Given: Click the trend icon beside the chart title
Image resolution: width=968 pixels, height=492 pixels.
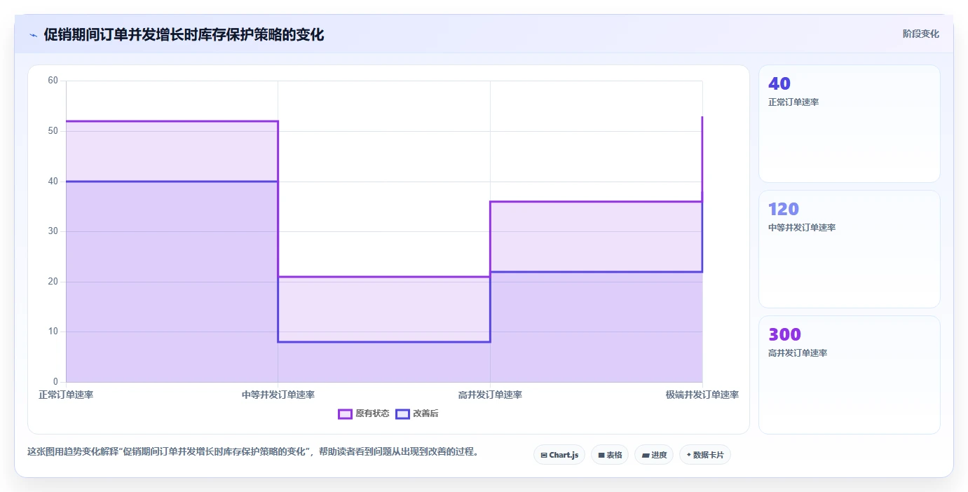Looking at the screenshot, I should (34, 34).
